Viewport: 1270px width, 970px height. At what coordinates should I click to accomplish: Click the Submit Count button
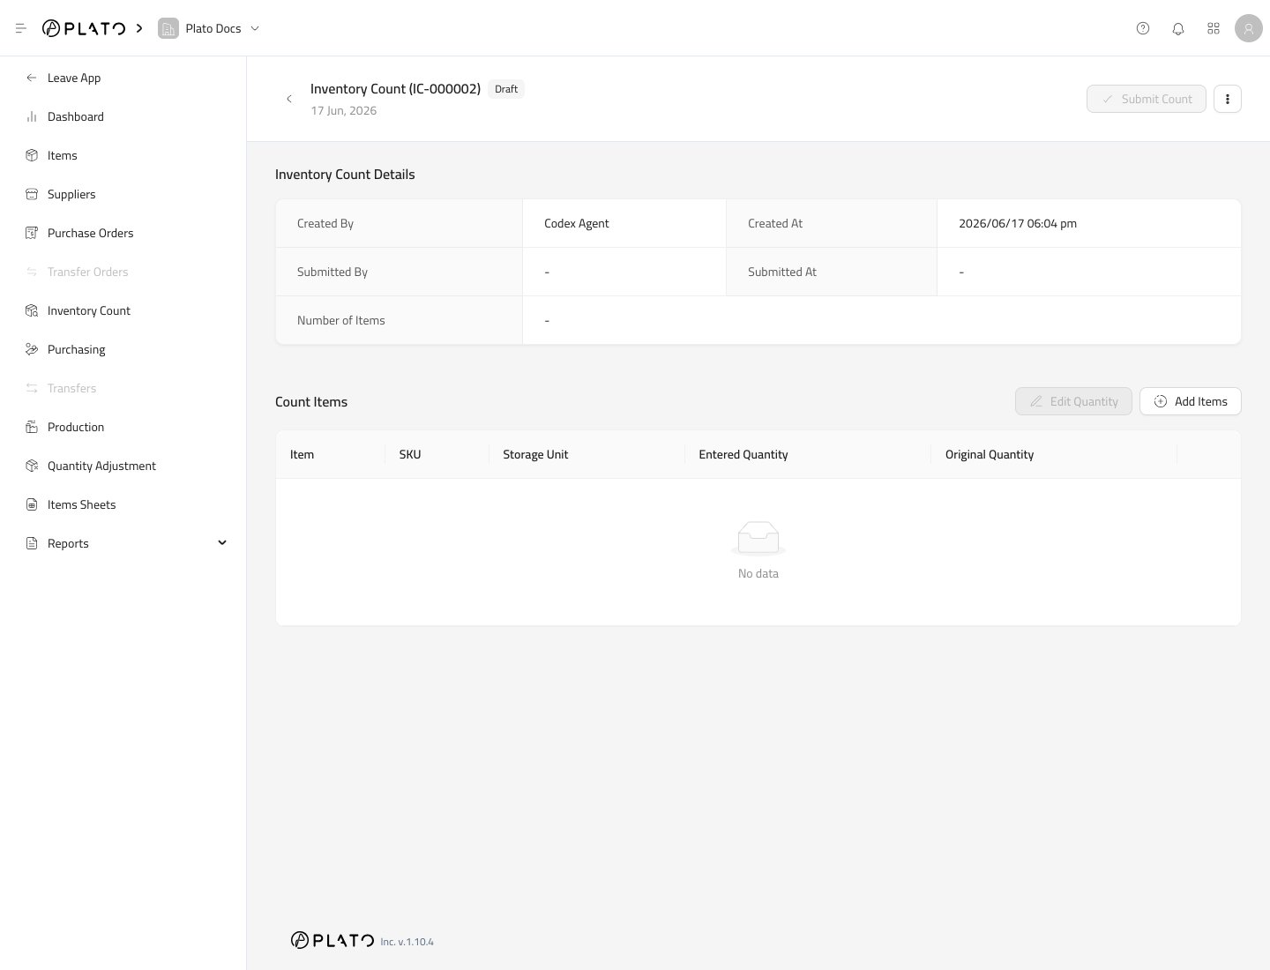tap(1147, 99)
